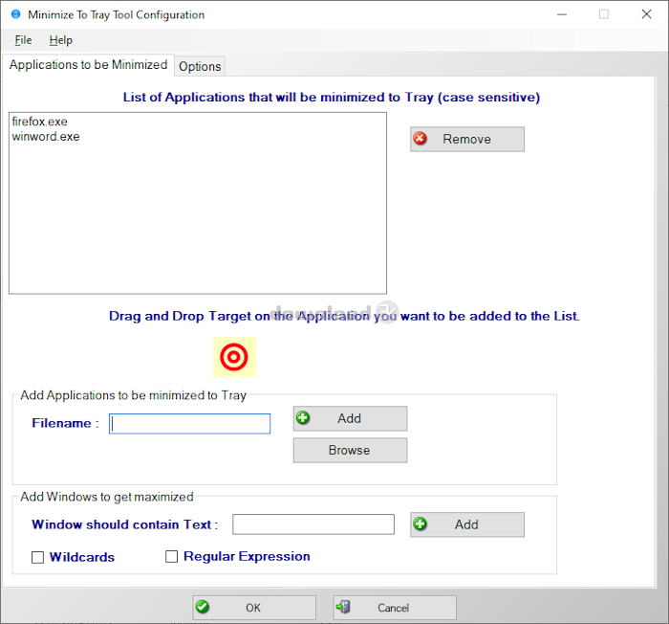This screenshot has width=669, height=624.
Task: Enable the Regular Expression checkbox
Action: [171, 556]
